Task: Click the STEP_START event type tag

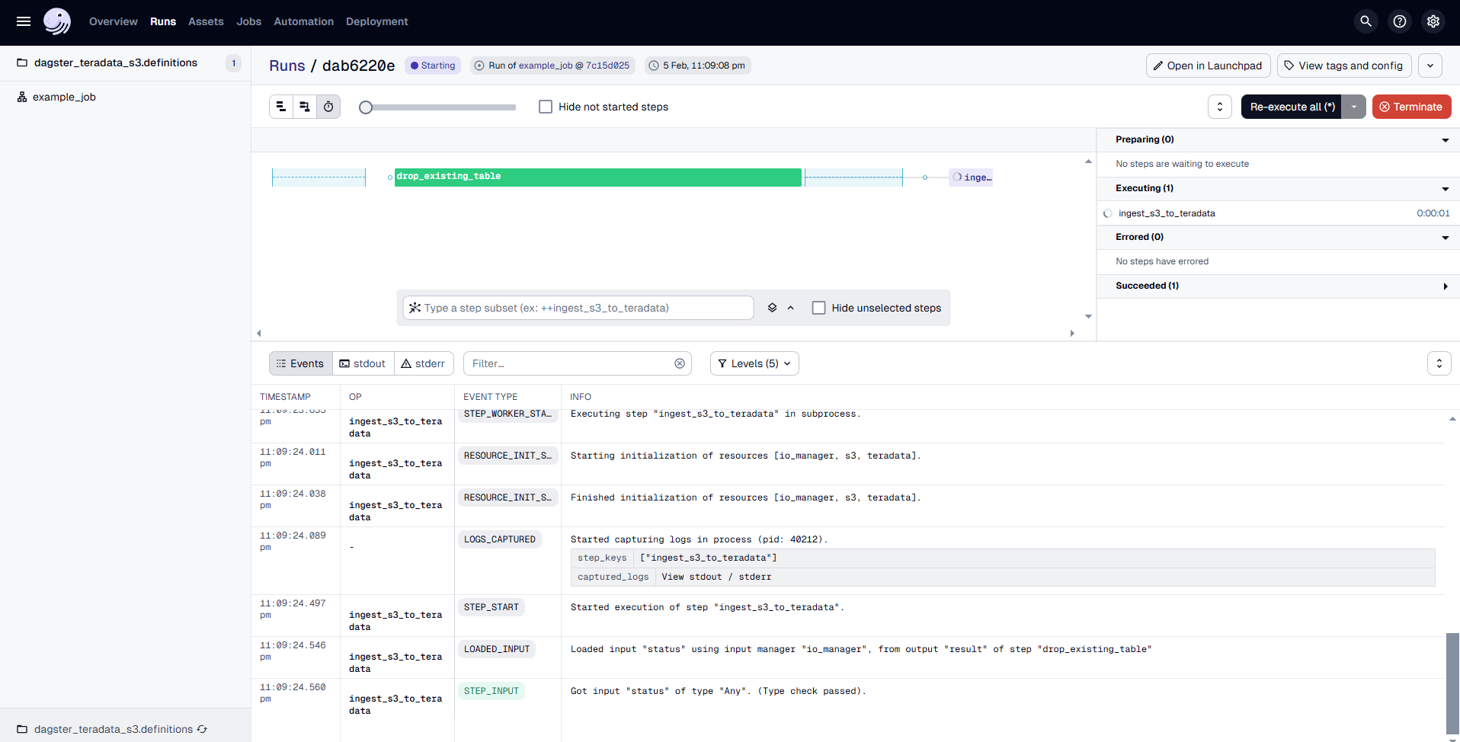Action: [x=491, y=607]
